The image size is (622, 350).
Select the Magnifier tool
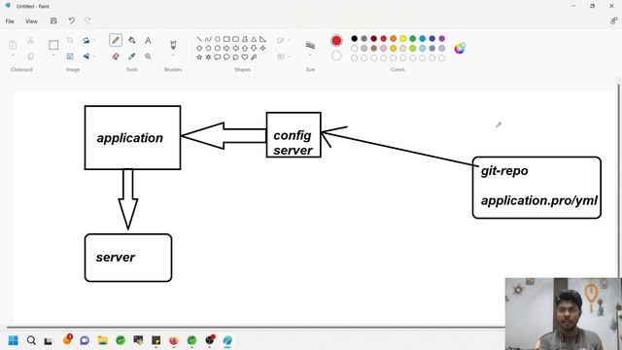[148, 56]
